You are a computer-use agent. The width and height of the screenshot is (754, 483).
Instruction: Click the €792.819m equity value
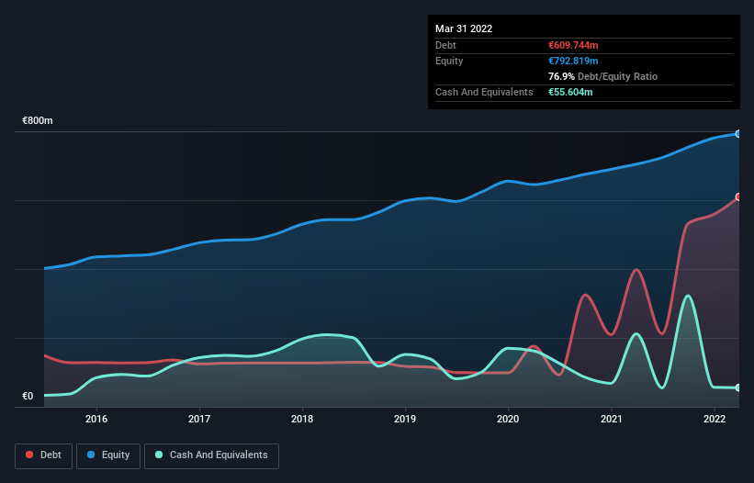coord(573,61)
